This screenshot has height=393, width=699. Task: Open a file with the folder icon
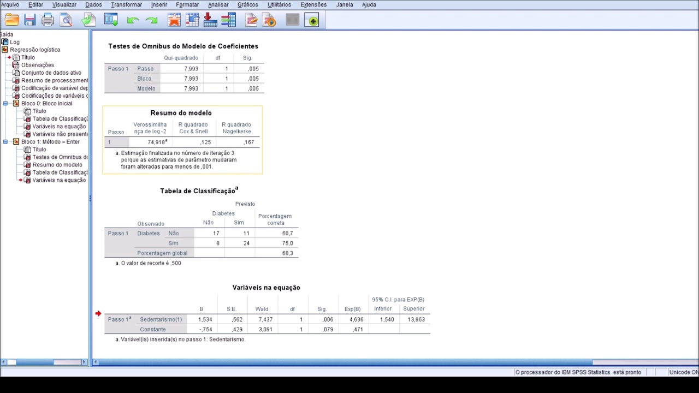[11, 21]
